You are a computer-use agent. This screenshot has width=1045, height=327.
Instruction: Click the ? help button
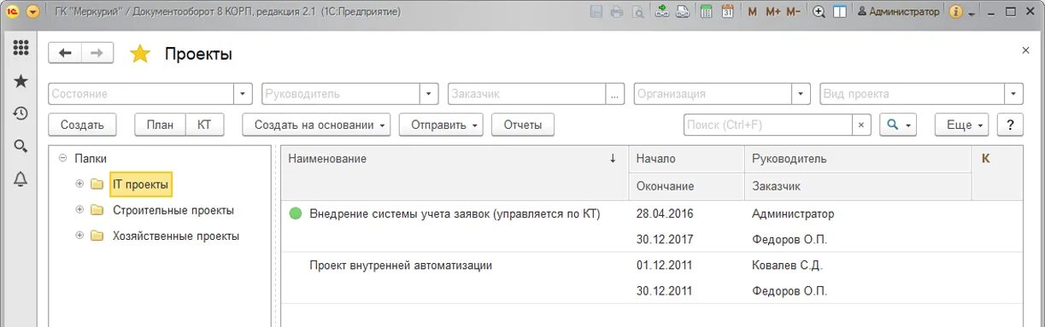1010,125
